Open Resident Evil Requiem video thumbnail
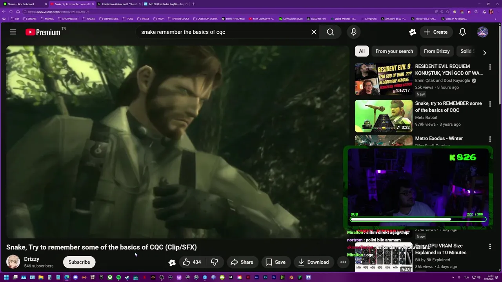502x282 pixels. point(384,79)
